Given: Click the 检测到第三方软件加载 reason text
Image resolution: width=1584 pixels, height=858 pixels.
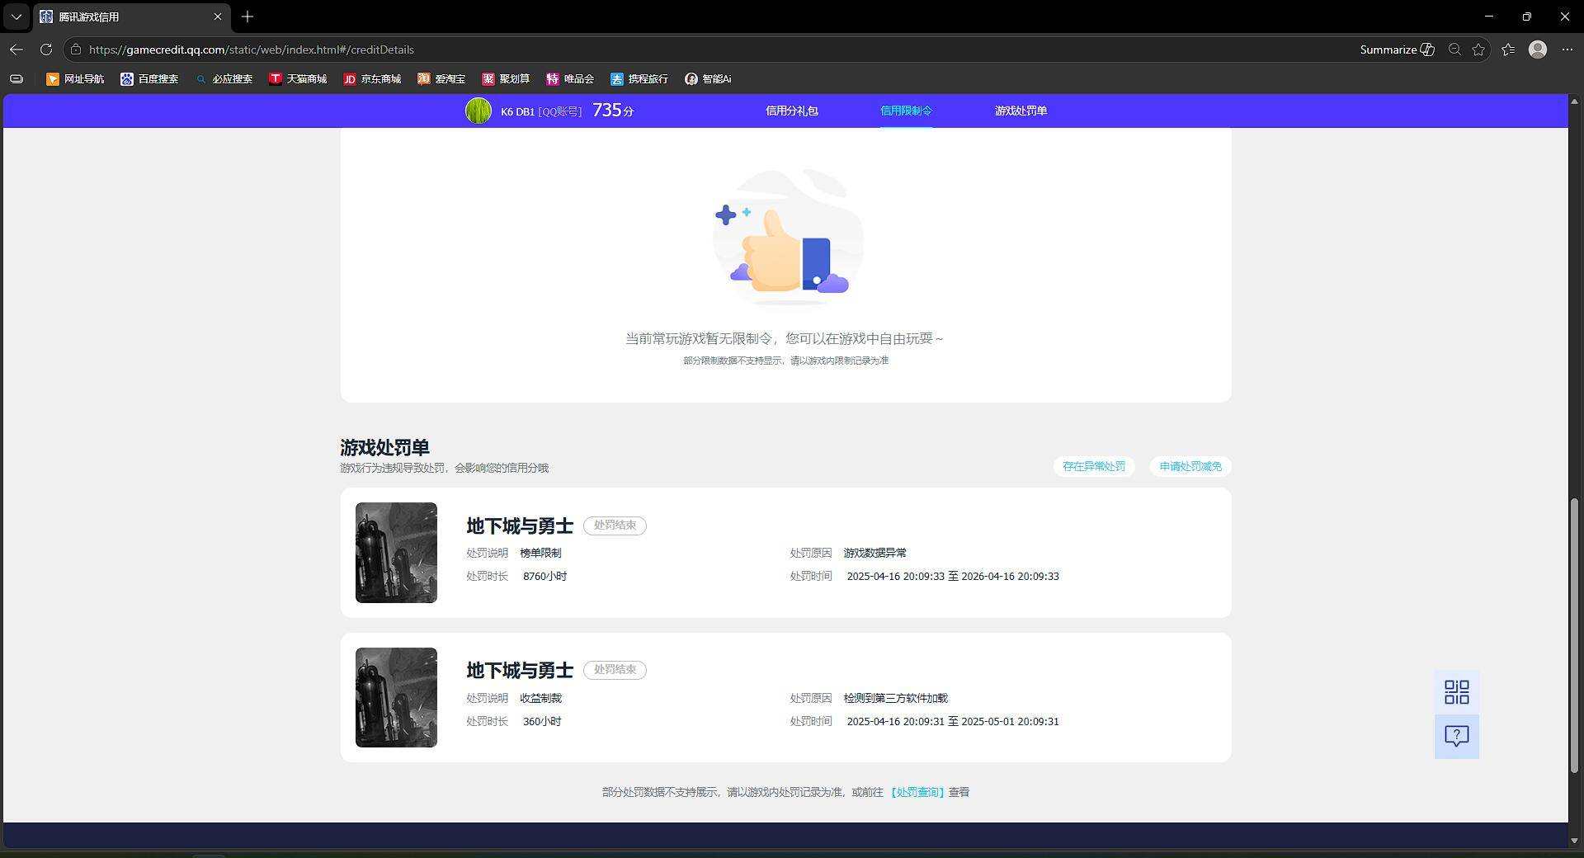Looking at the screenshot, I should tap(895, 698).
